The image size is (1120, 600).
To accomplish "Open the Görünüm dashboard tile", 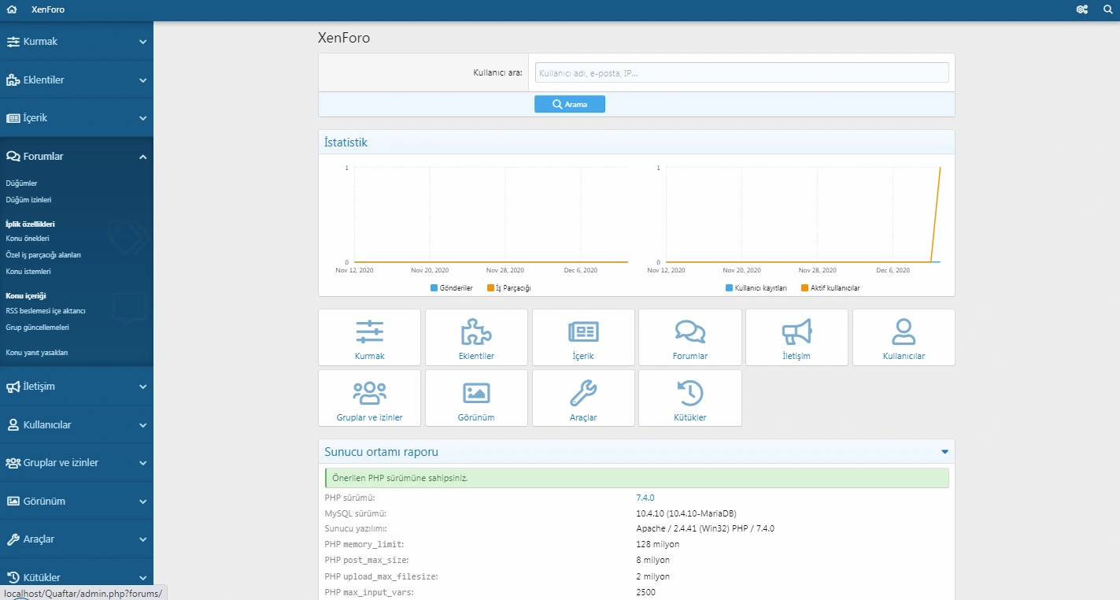I will click(x=477, y=398).
